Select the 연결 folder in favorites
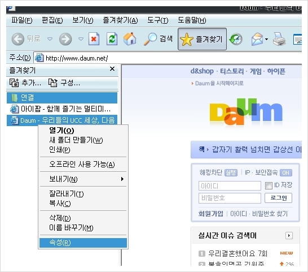 62,97
